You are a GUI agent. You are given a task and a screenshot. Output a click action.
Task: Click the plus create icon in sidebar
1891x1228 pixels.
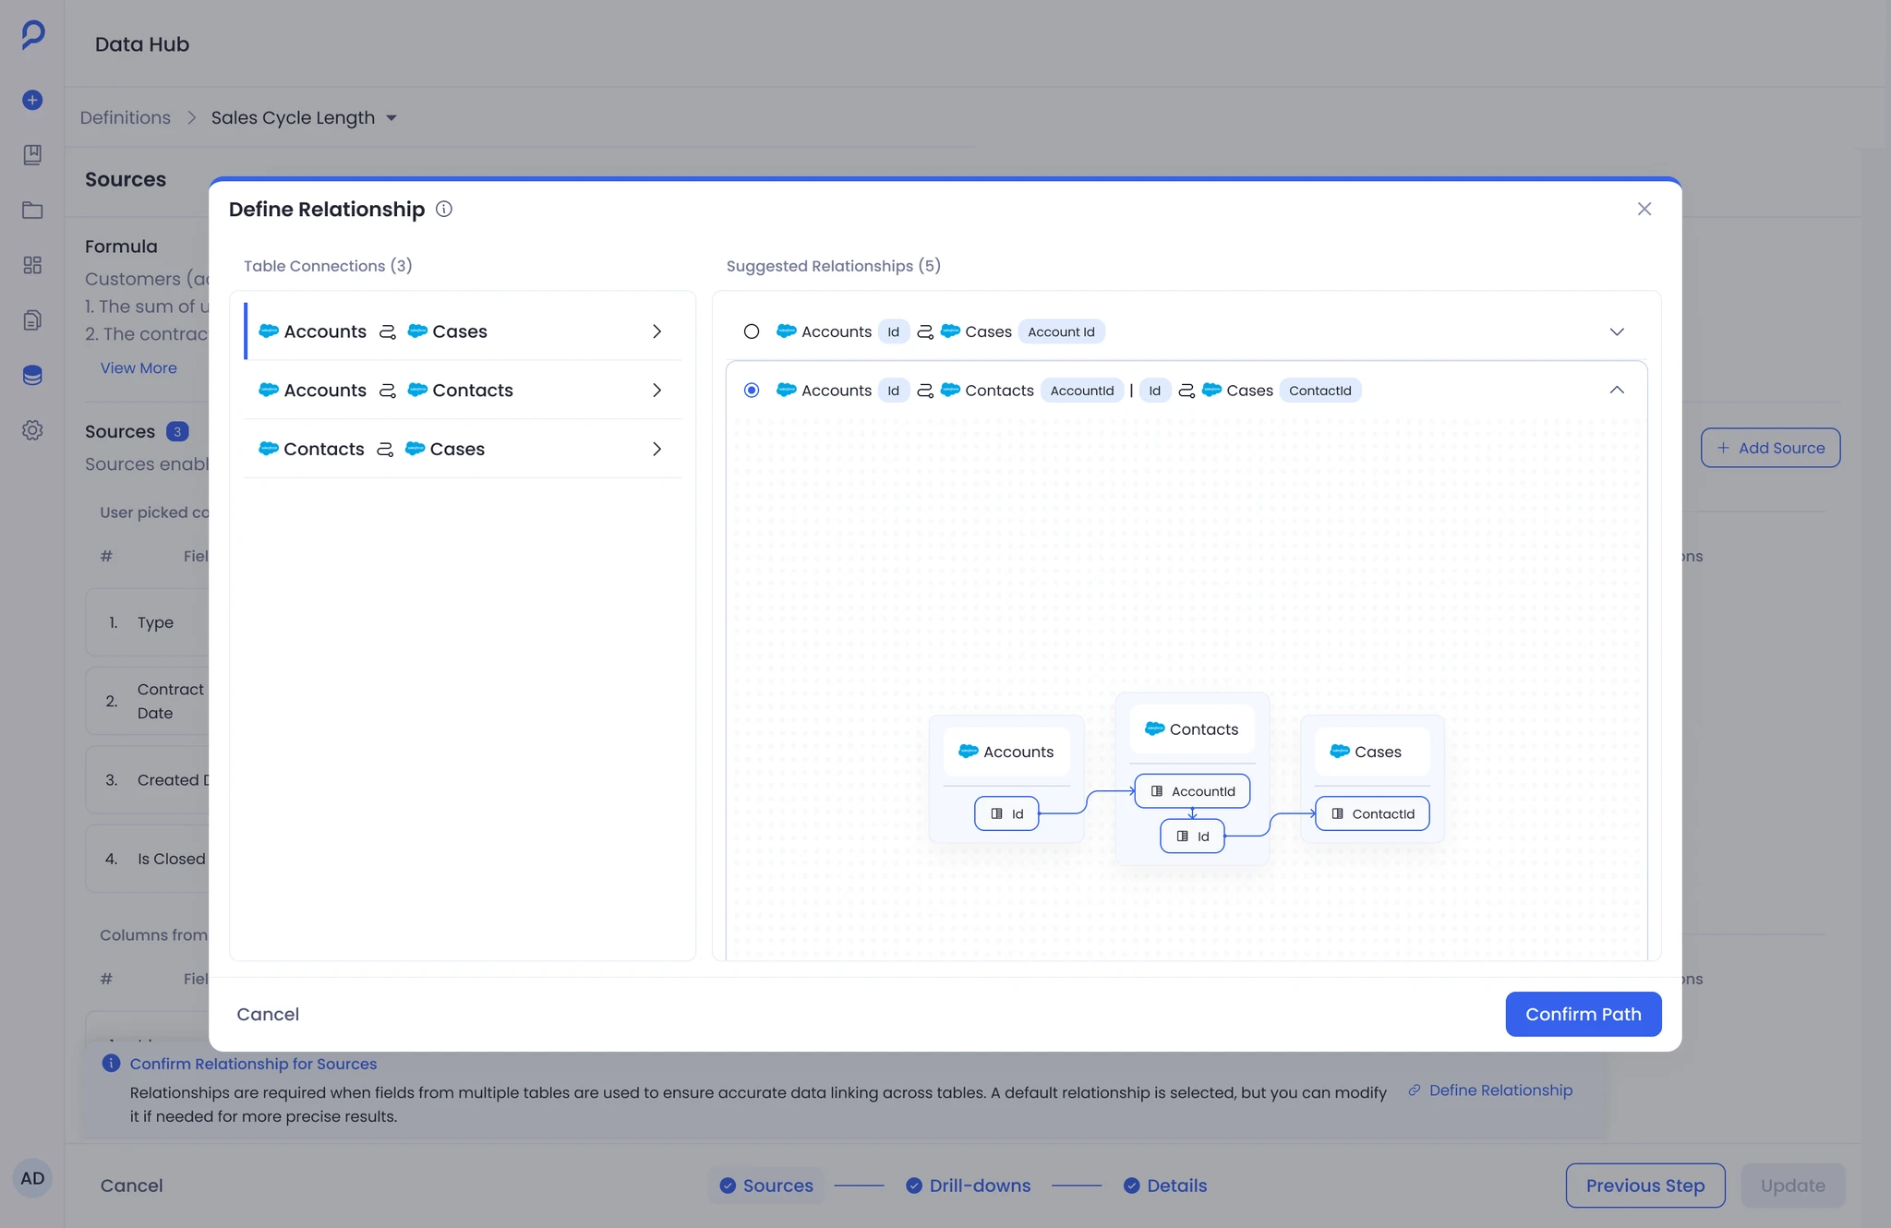pos(32,100)
